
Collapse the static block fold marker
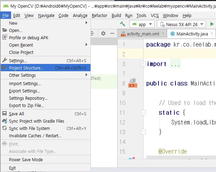pyautogui.click(x=143, y=113)
